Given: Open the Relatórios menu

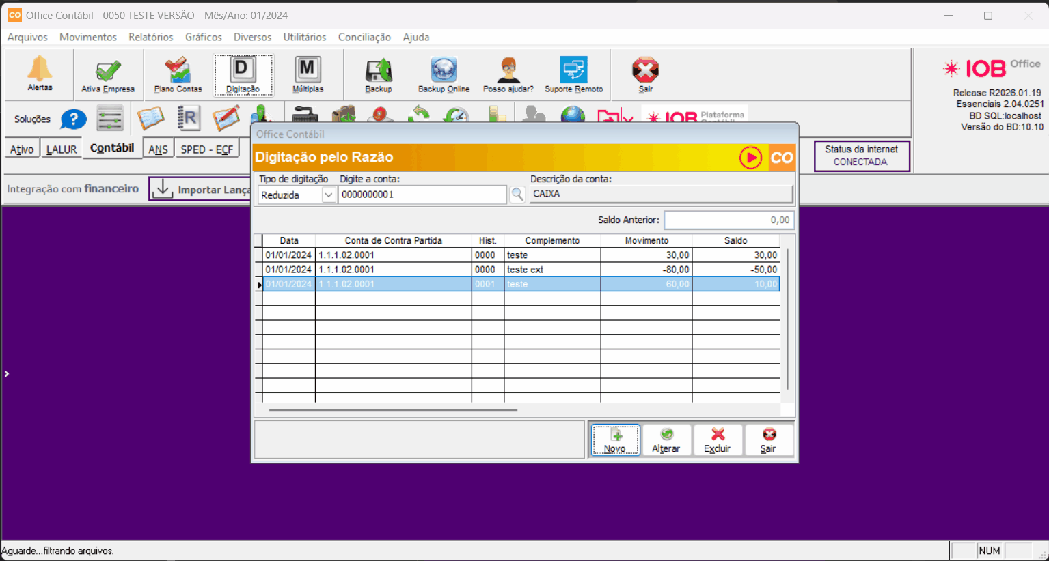Looking at the screenshot, I should click(x=150, y=37).
